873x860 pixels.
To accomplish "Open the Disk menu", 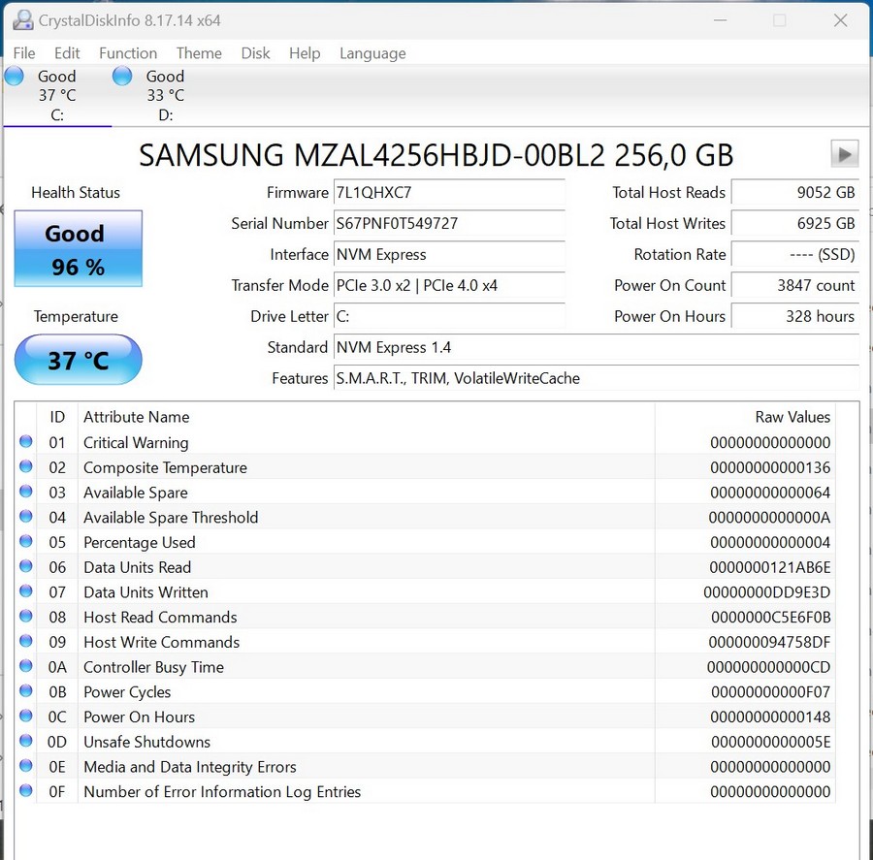I will (x=255, y=53).
